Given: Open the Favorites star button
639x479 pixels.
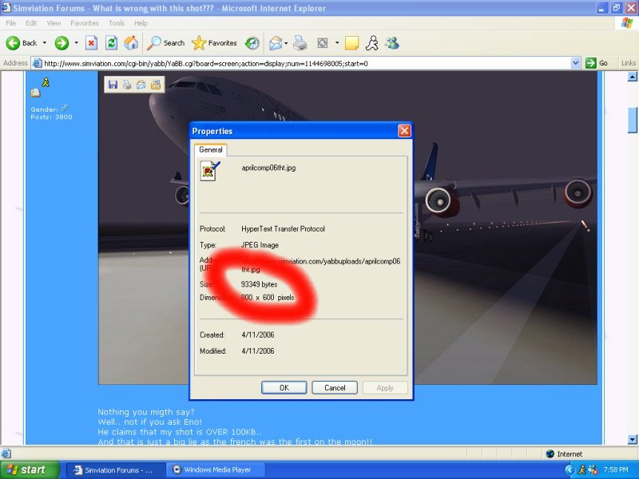Looking at the screenshot, I should [x=214, y=43].
